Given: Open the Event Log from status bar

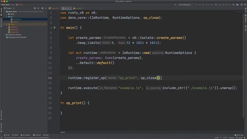Looking at the screenshot, I should tap(239, 135).
